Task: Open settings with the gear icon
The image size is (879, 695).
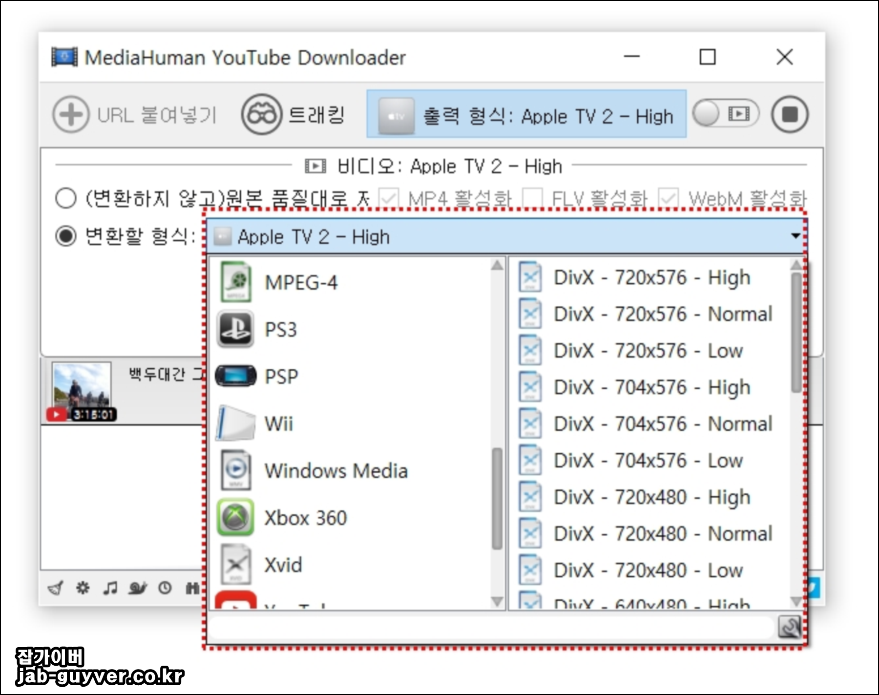Action: click(83, 588)
